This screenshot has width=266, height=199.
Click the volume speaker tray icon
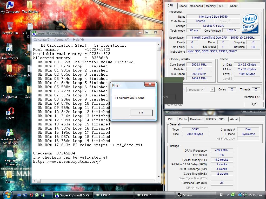244,195
